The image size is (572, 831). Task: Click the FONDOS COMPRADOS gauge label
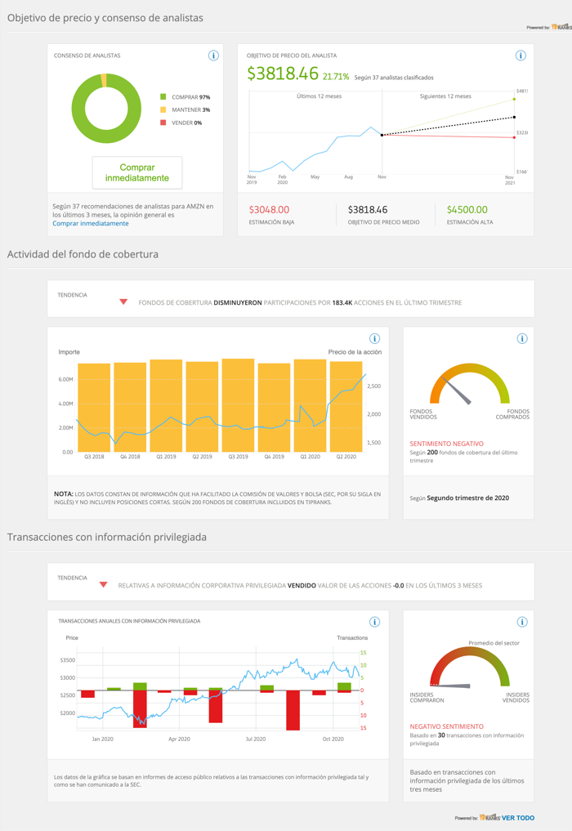point(512,414)
